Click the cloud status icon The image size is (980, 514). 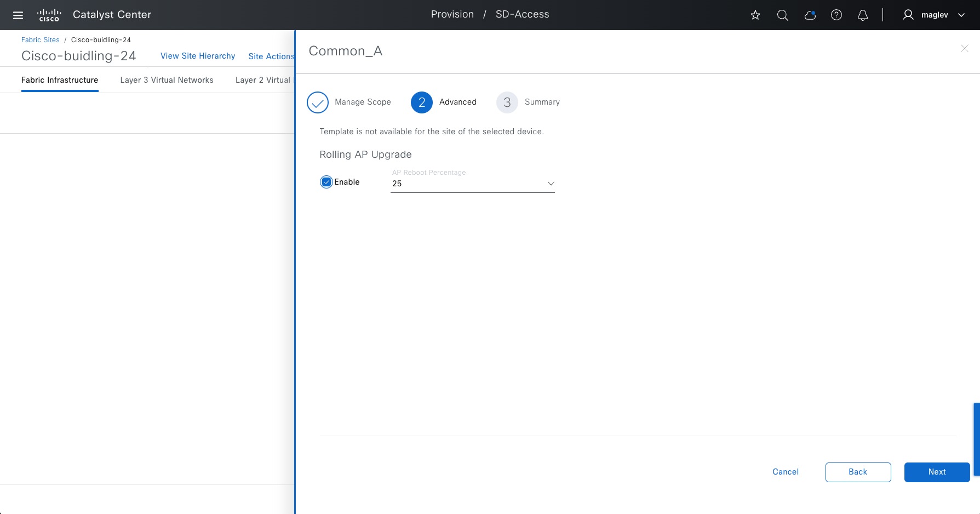[810, 15]
